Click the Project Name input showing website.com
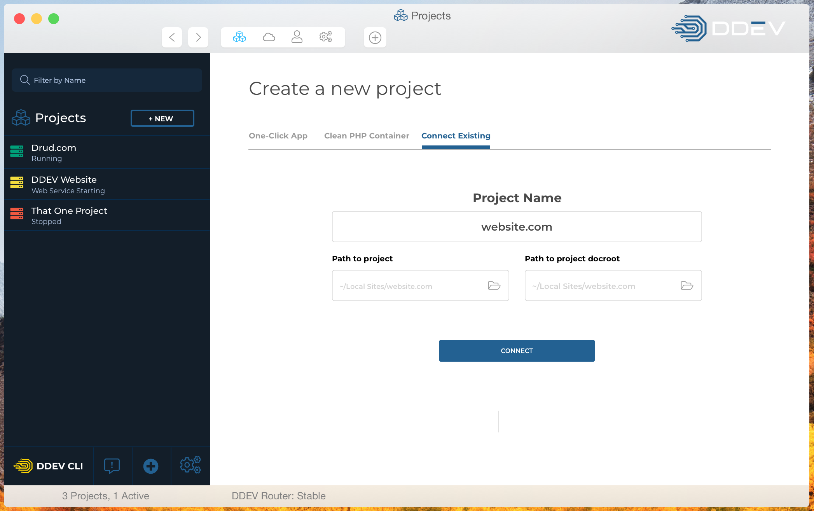 [516, 226]
